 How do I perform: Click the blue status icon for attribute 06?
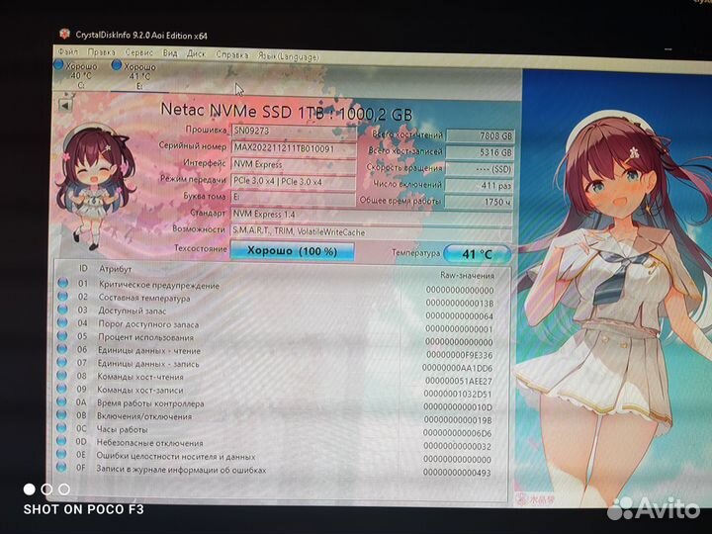tap(62, 349)
